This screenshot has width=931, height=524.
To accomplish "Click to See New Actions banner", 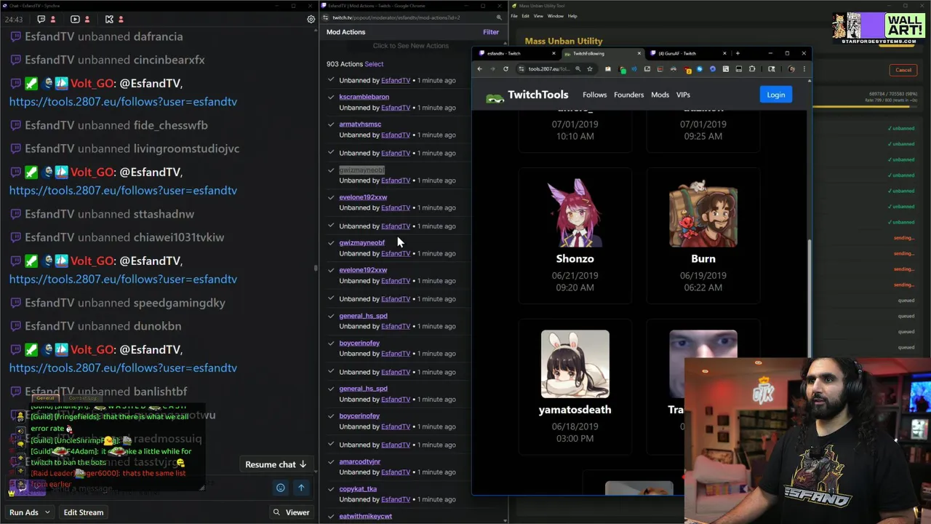I will 411,46.
